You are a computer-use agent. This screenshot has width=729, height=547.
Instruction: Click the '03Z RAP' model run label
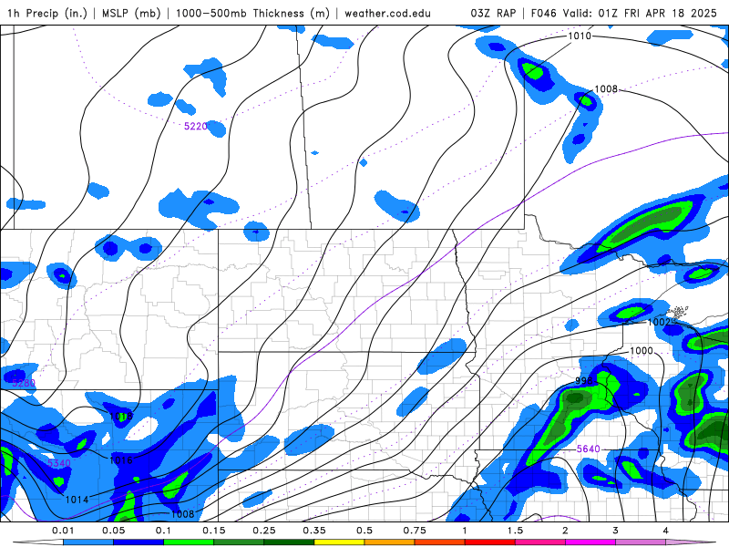point(493,13)
